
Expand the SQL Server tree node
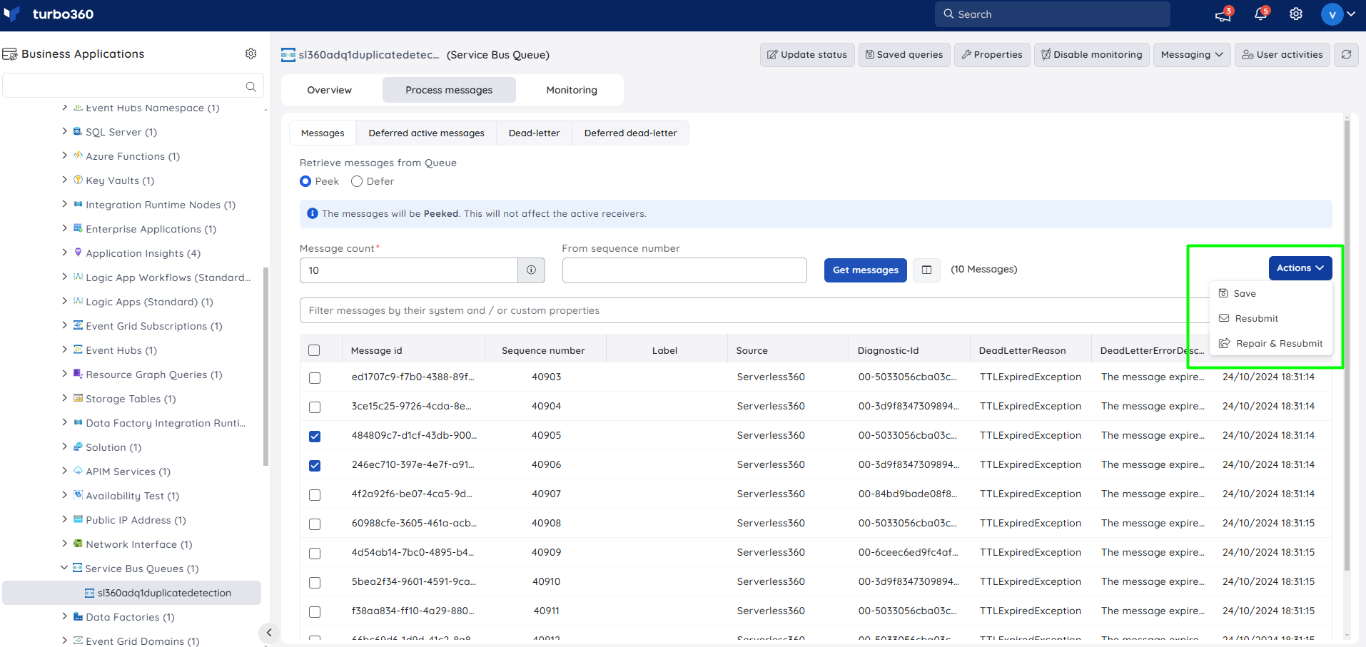tap(65, 131)
